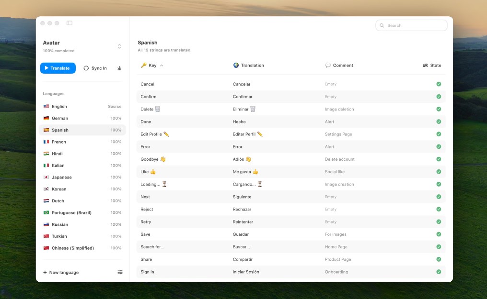Add a New language
This screenshot has width=487, height=299.
[61, 272]
